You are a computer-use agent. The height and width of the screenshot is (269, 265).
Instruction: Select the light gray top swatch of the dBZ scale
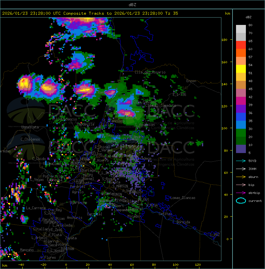(241, 29)
